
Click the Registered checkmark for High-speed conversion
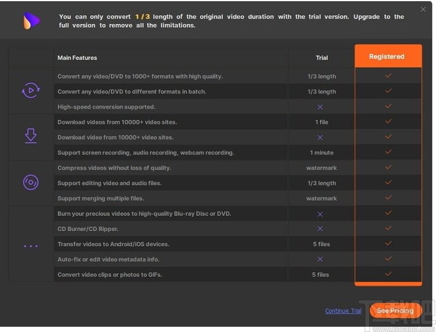click(x=388, y=106)
